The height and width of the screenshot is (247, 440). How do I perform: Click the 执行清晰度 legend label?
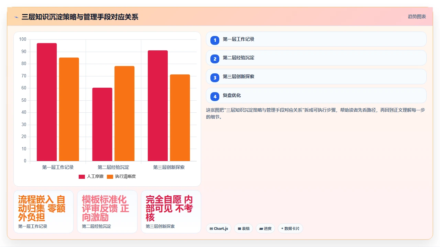[x=125, y=177]
